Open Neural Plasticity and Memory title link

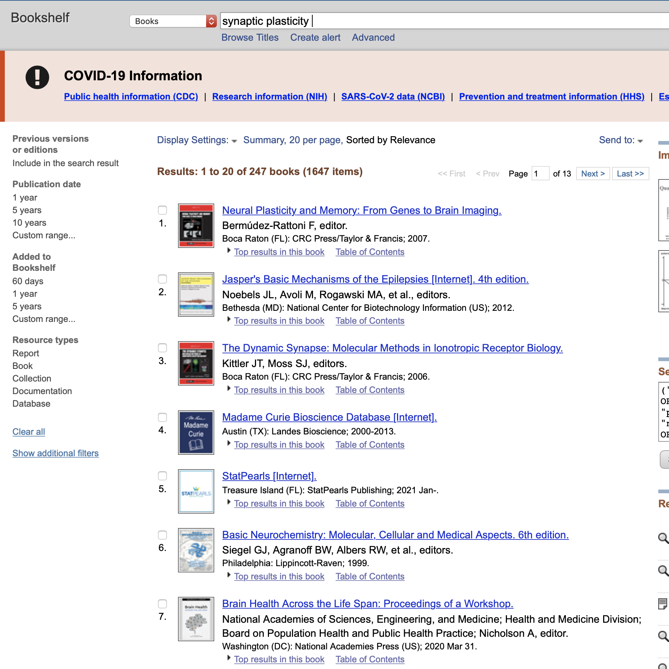pos(362,210)
